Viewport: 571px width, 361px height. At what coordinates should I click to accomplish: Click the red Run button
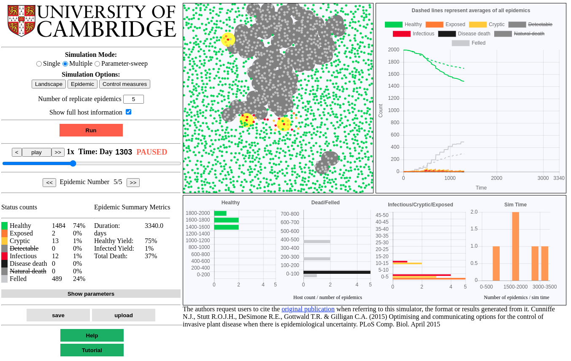[91, 130]
